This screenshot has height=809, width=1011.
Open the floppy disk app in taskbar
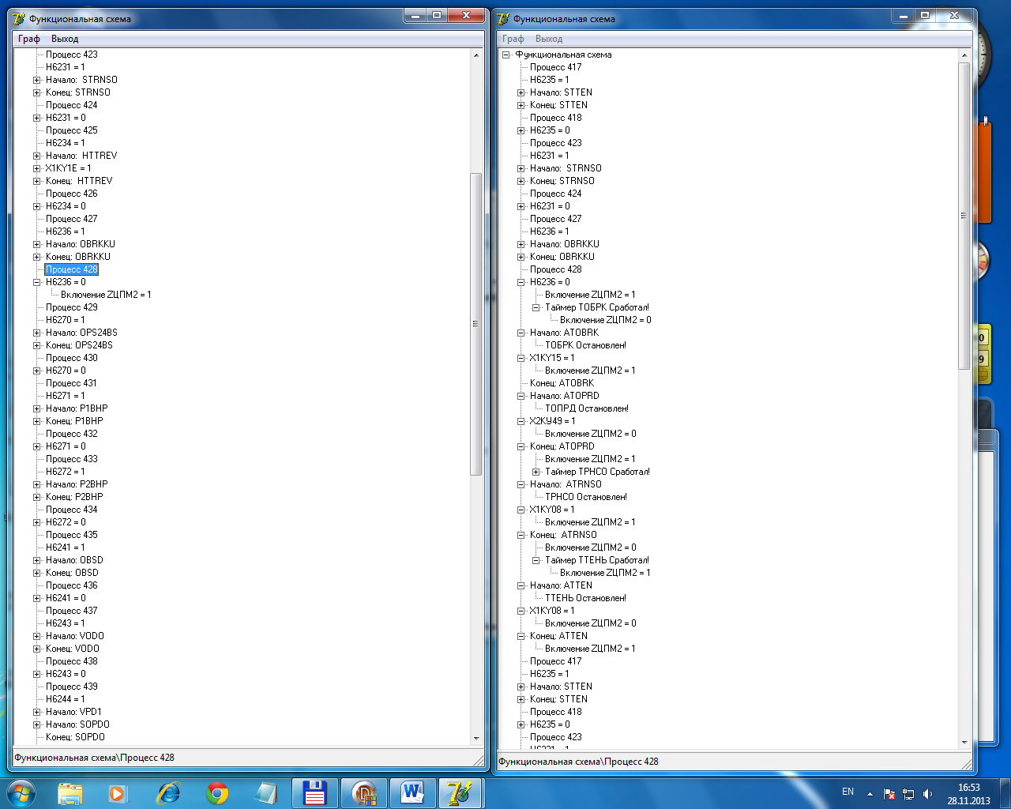coord(315,793)
